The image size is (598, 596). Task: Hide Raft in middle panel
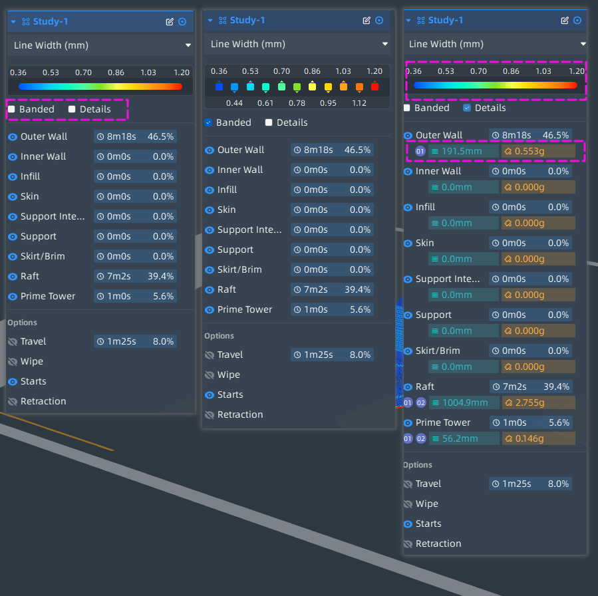[x=210, y=290]
